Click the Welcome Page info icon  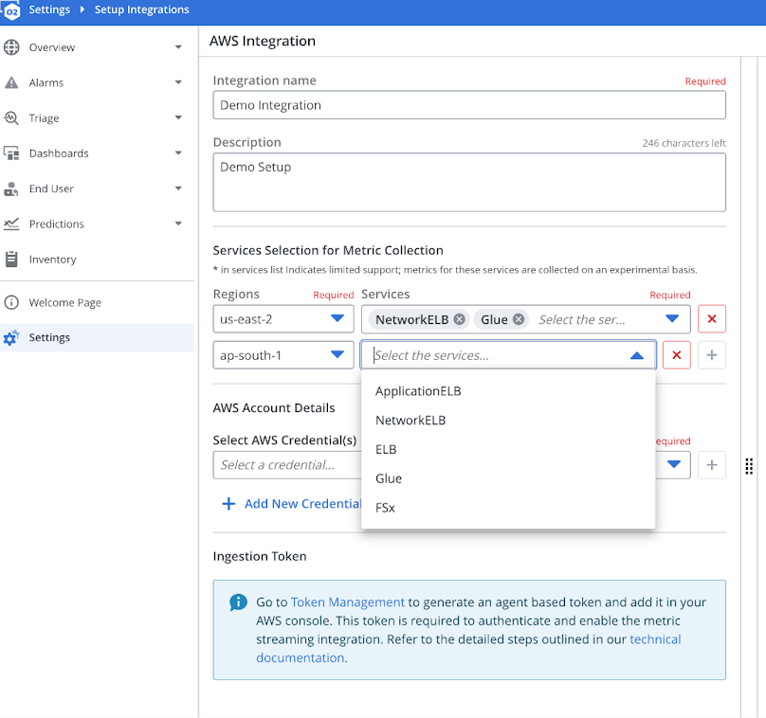[11, 302]
